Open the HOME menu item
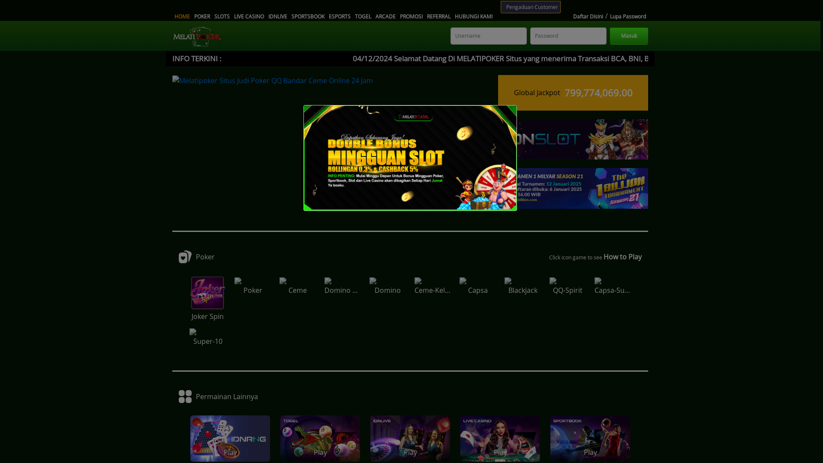 click(x=182, y=16)
